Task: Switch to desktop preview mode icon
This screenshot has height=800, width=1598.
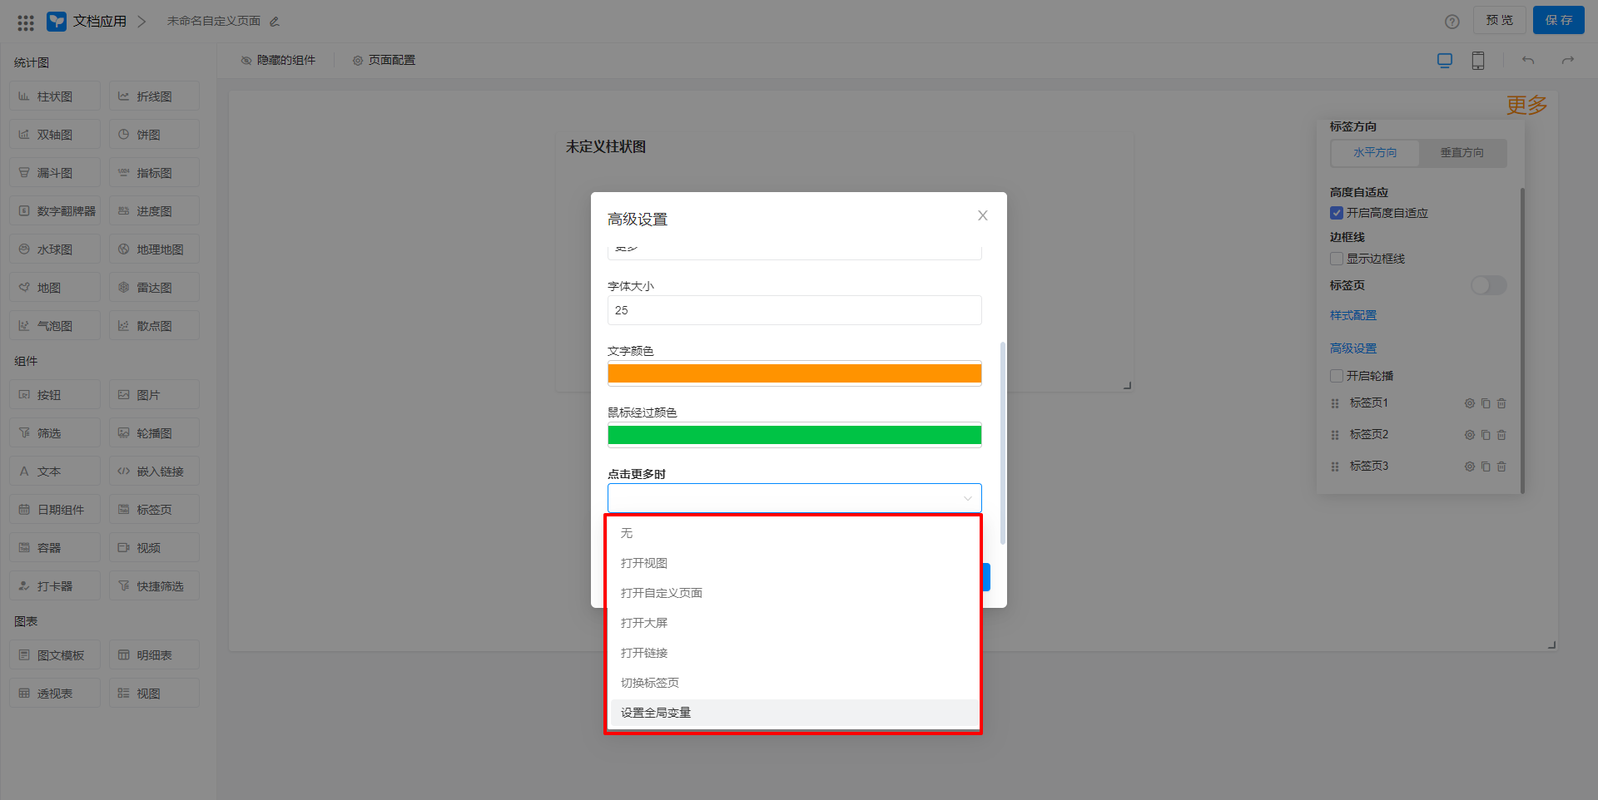Action: pyautogui.click(x=1445, y=61)
